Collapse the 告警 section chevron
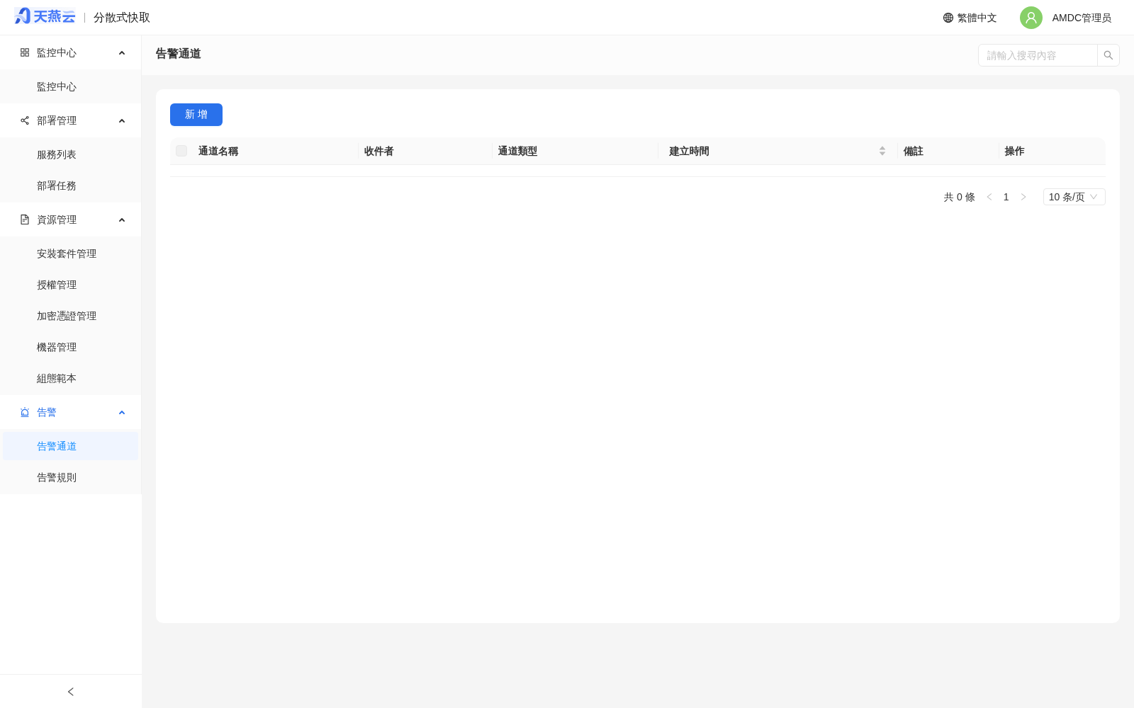Viewport: 1134px width, 708px height. (x=122, y=412)
